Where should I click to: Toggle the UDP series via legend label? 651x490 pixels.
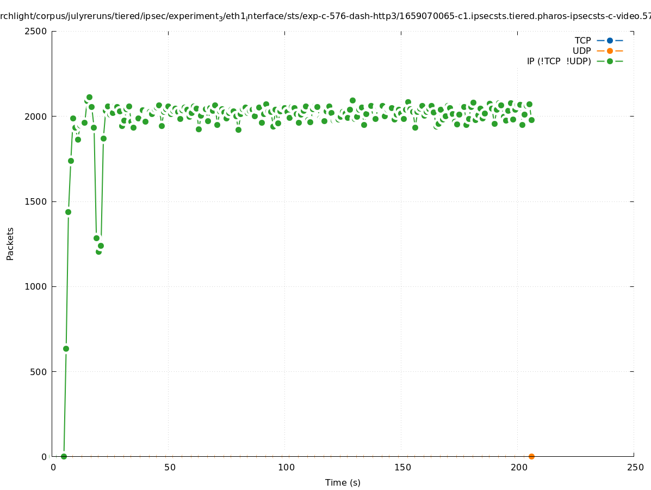[581, 51]
